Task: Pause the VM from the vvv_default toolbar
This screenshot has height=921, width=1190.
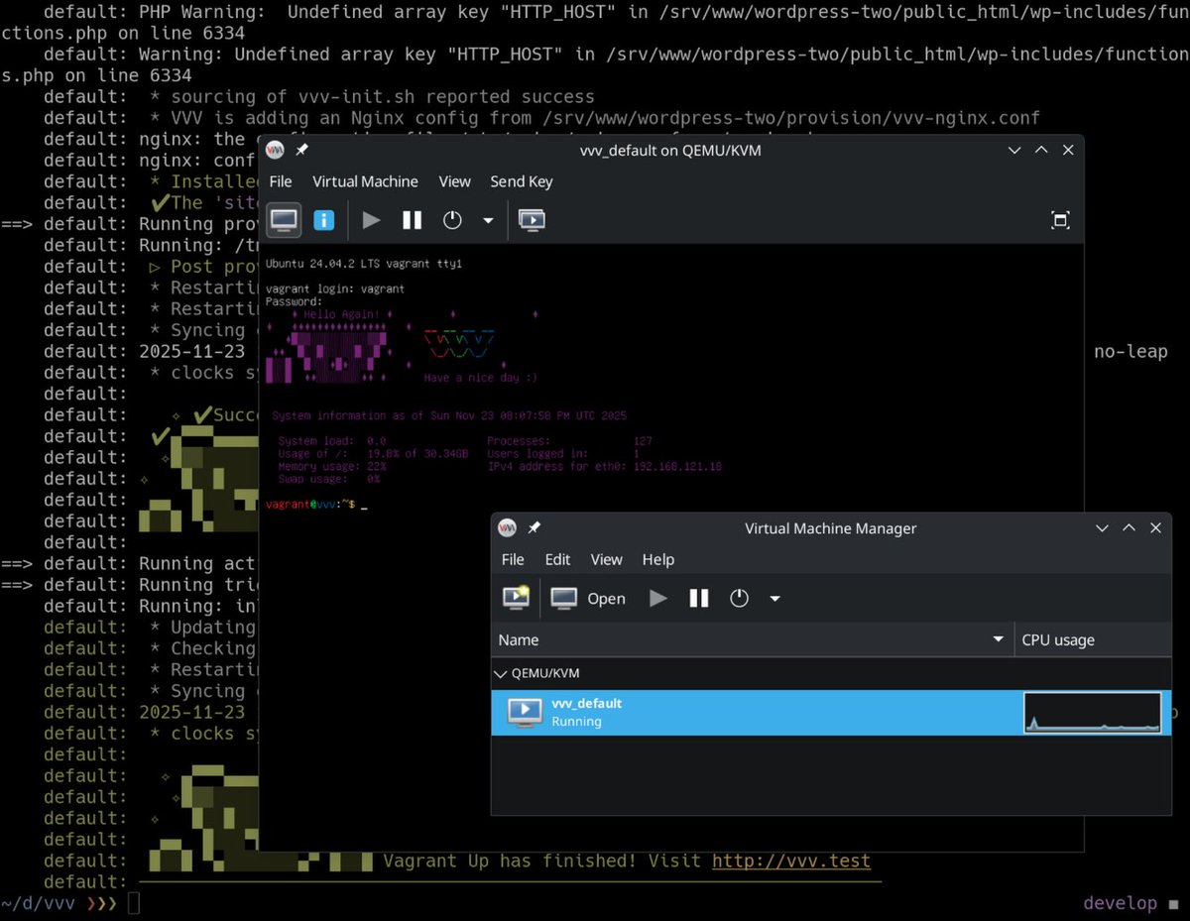Action: click(412, 220)
